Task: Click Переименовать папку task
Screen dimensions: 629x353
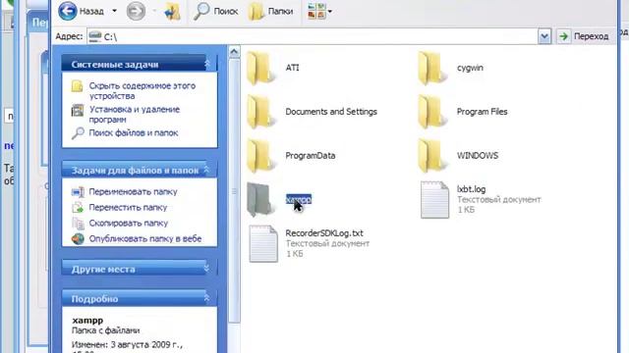Action: (133, 192)
